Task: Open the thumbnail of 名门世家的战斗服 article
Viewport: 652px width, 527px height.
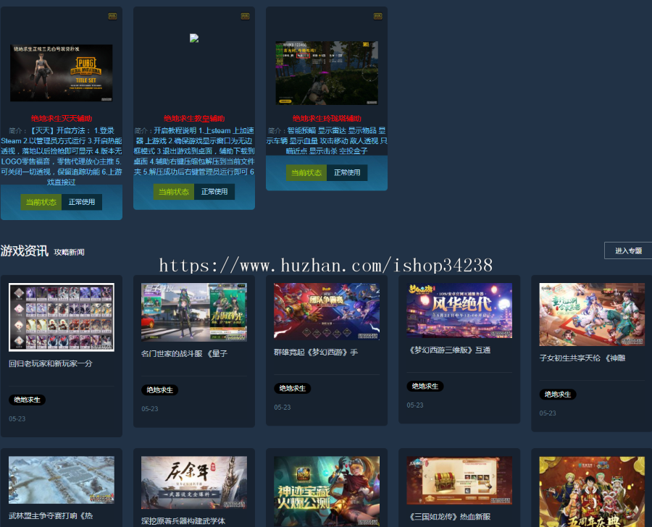Action: click(x=194, y=312)
